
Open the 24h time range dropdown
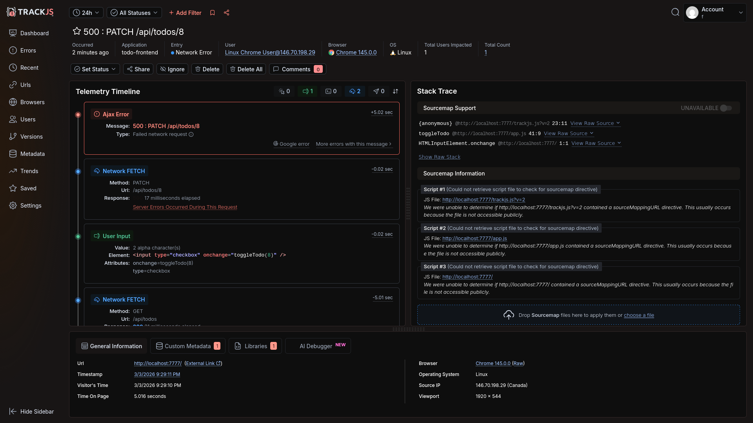click(86, 13)
